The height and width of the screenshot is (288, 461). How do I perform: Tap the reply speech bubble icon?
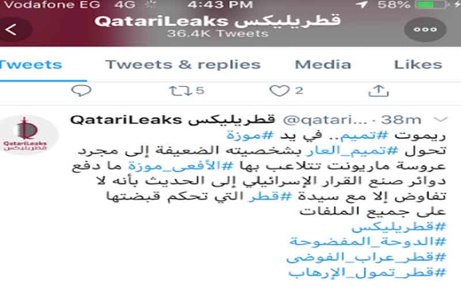(x=81, y=90)
